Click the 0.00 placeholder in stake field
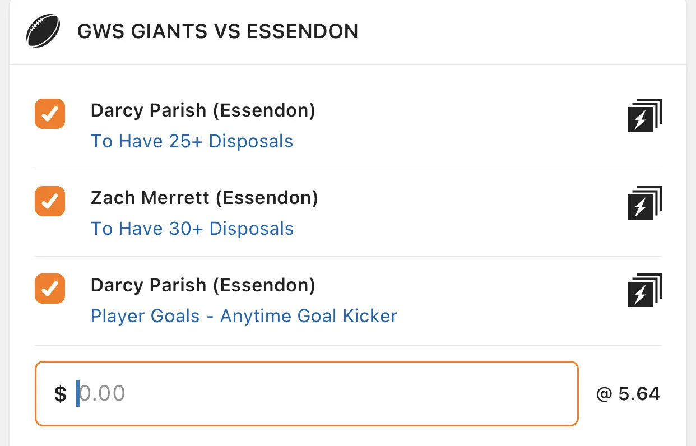696x446 pixels. [x=102, y=394]
